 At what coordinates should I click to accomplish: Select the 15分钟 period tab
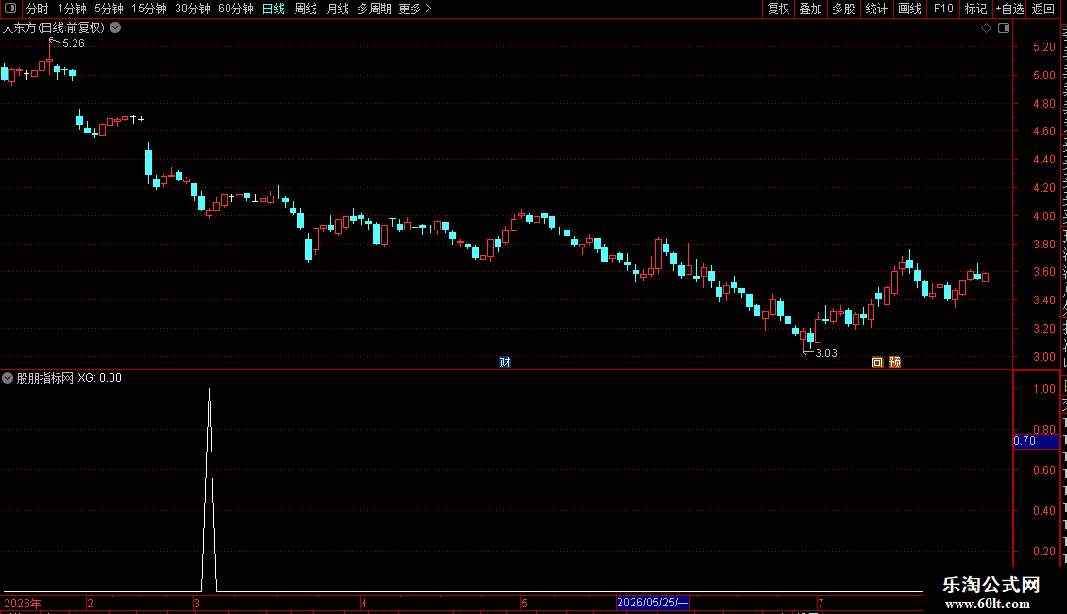(x=148, y=9)
